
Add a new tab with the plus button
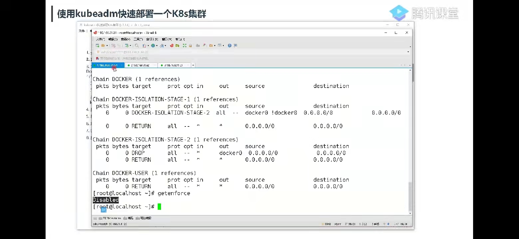click(193, 65)
